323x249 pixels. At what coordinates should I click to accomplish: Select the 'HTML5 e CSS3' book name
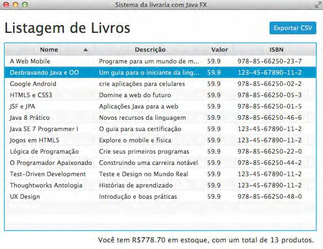31,95
